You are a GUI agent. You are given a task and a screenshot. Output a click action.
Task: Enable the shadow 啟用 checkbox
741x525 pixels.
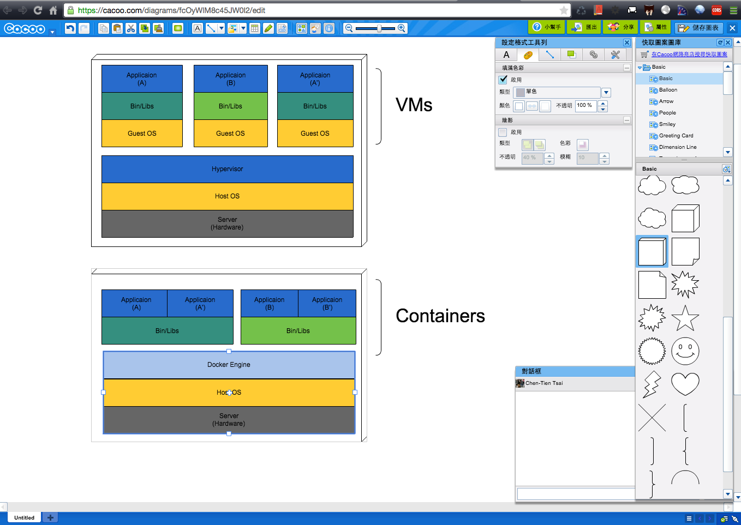pos(503,132)
